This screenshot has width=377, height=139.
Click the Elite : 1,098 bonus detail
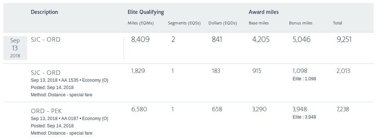(304, 79)
